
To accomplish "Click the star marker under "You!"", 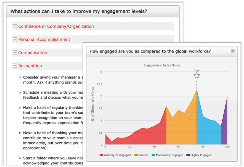I will pyautogui.click(x=197, y=76).
